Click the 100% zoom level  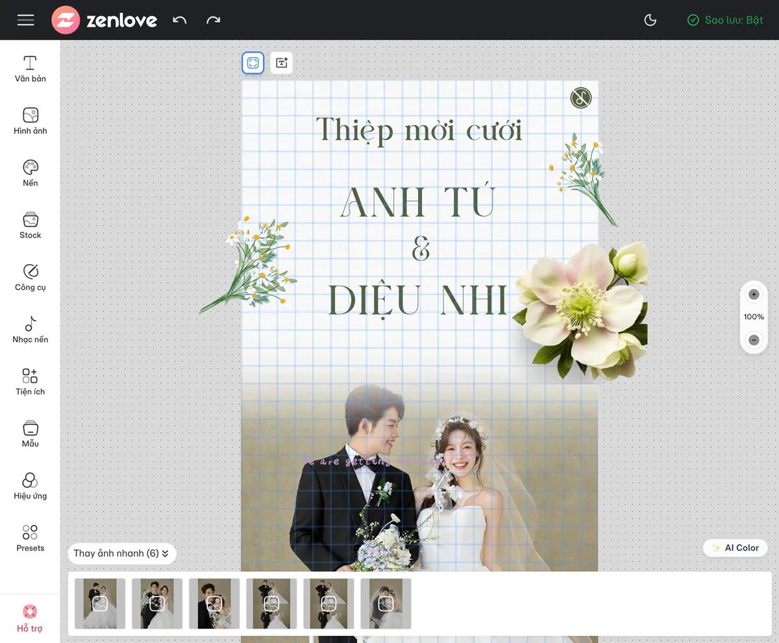click(x=754, y=317)
